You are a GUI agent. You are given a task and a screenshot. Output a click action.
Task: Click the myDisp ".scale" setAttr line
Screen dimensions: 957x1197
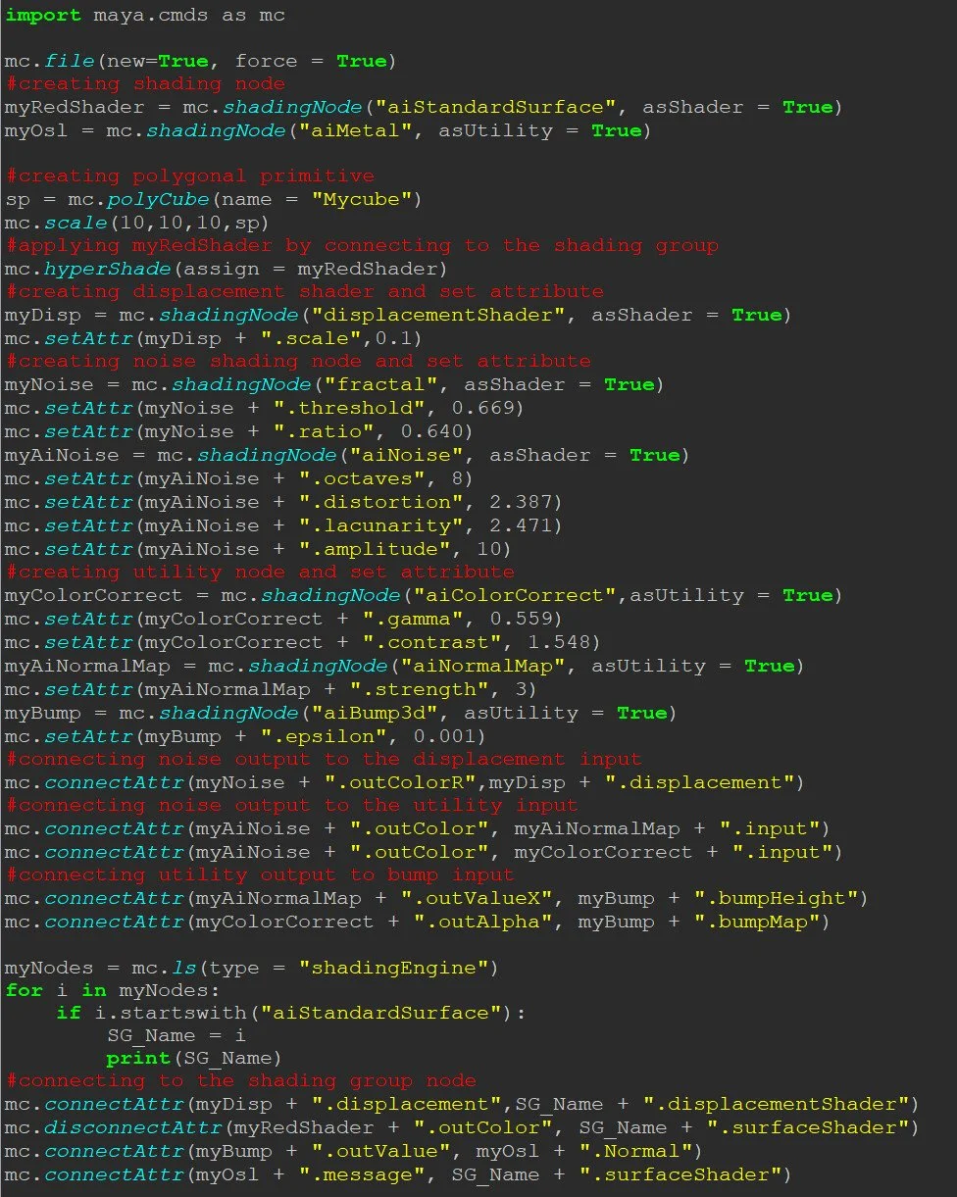[214, 338]
